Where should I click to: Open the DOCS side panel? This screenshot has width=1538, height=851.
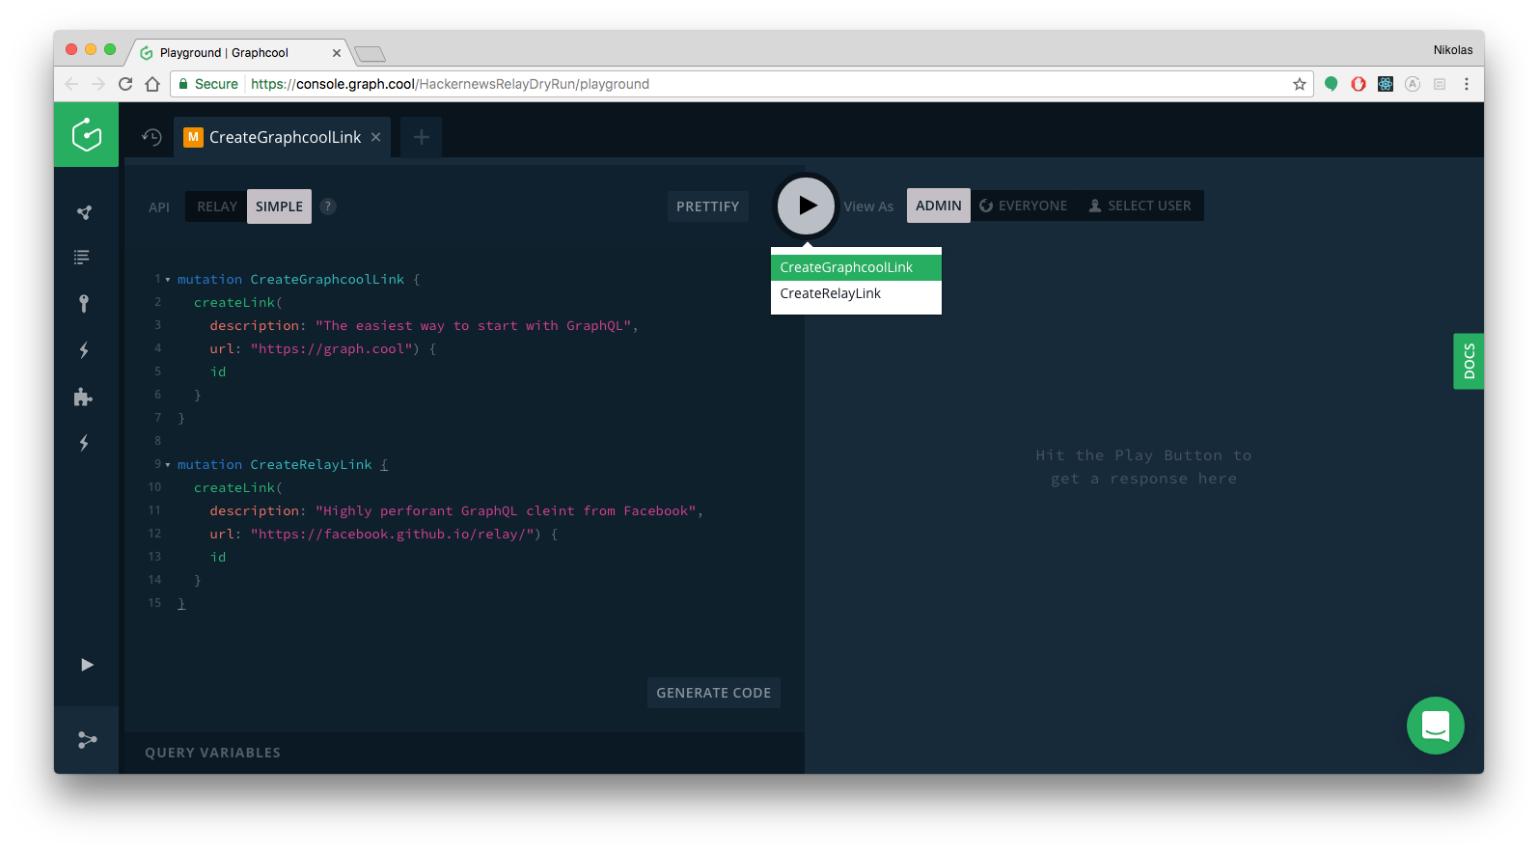pyautogui.click(x=1469, y=361)
